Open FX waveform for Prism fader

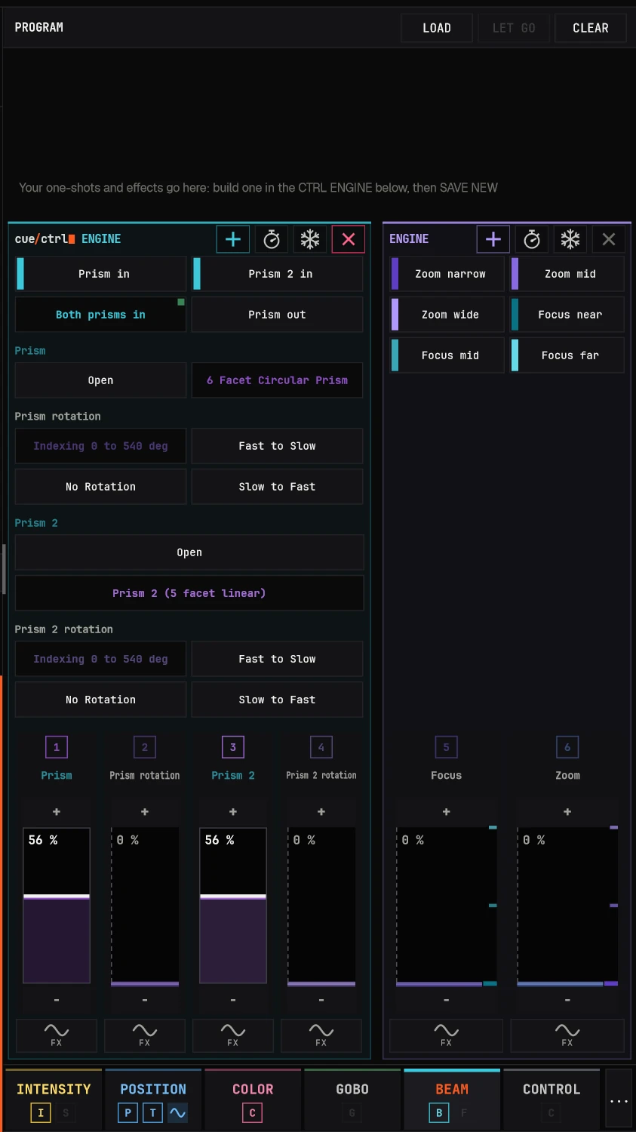point(57,1035)
